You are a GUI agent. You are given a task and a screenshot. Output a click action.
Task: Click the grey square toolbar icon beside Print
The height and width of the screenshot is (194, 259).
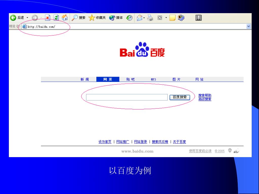tap(160, 18)
